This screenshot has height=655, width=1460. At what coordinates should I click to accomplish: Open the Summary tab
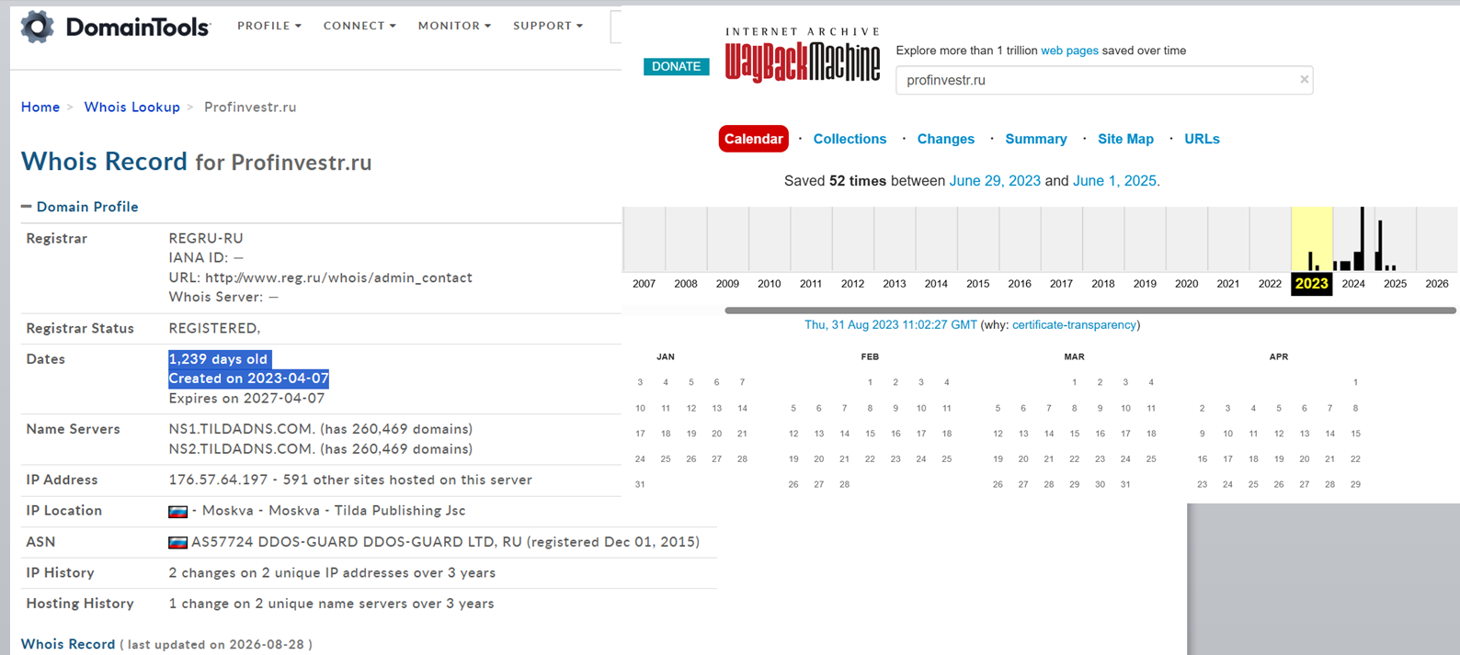pos(1036,139)
